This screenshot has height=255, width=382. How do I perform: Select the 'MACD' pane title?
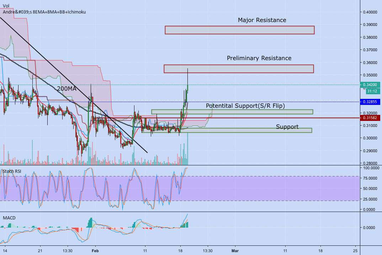9,218
